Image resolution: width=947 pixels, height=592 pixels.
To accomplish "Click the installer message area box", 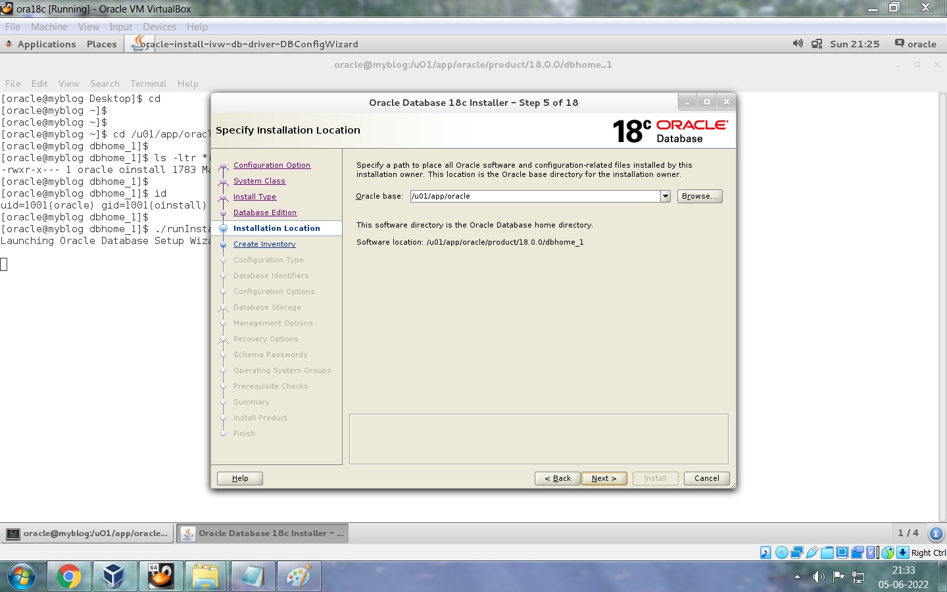I will [x=539, y=439].
